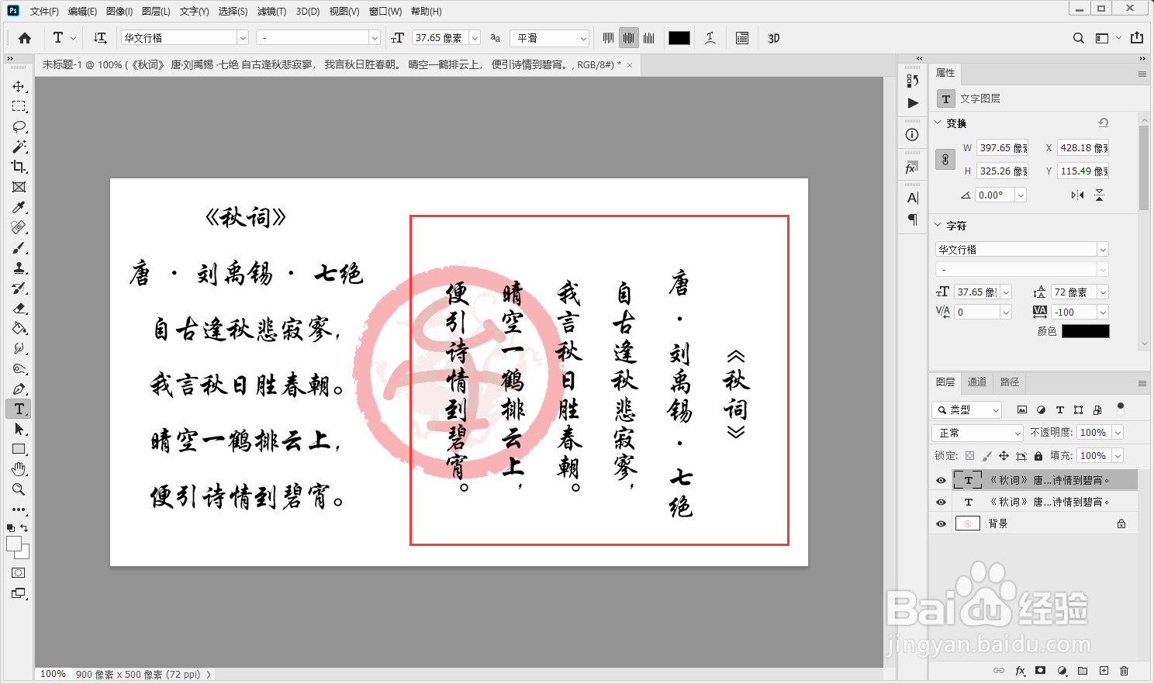Select the Pen tool

point(19,389)
